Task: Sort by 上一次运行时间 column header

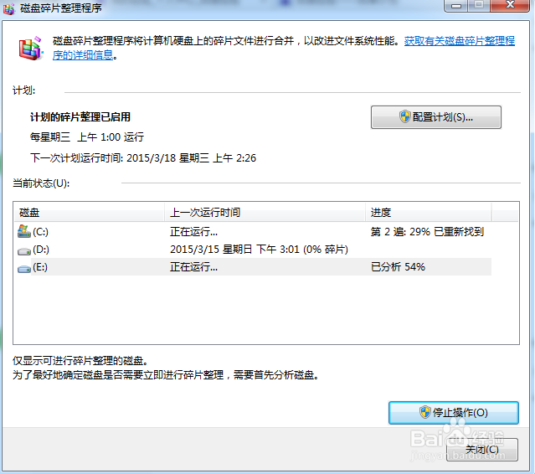Action: click(265, 212)
